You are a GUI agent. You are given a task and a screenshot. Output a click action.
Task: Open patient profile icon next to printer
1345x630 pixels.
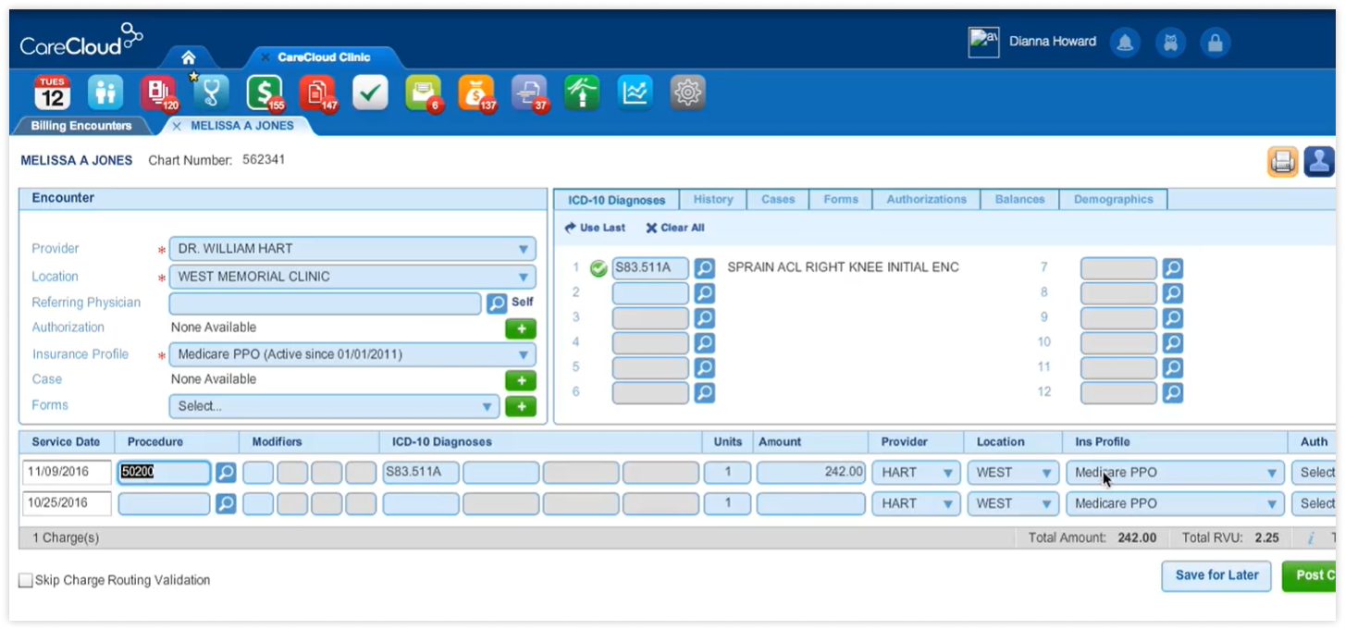point(1319,161)
